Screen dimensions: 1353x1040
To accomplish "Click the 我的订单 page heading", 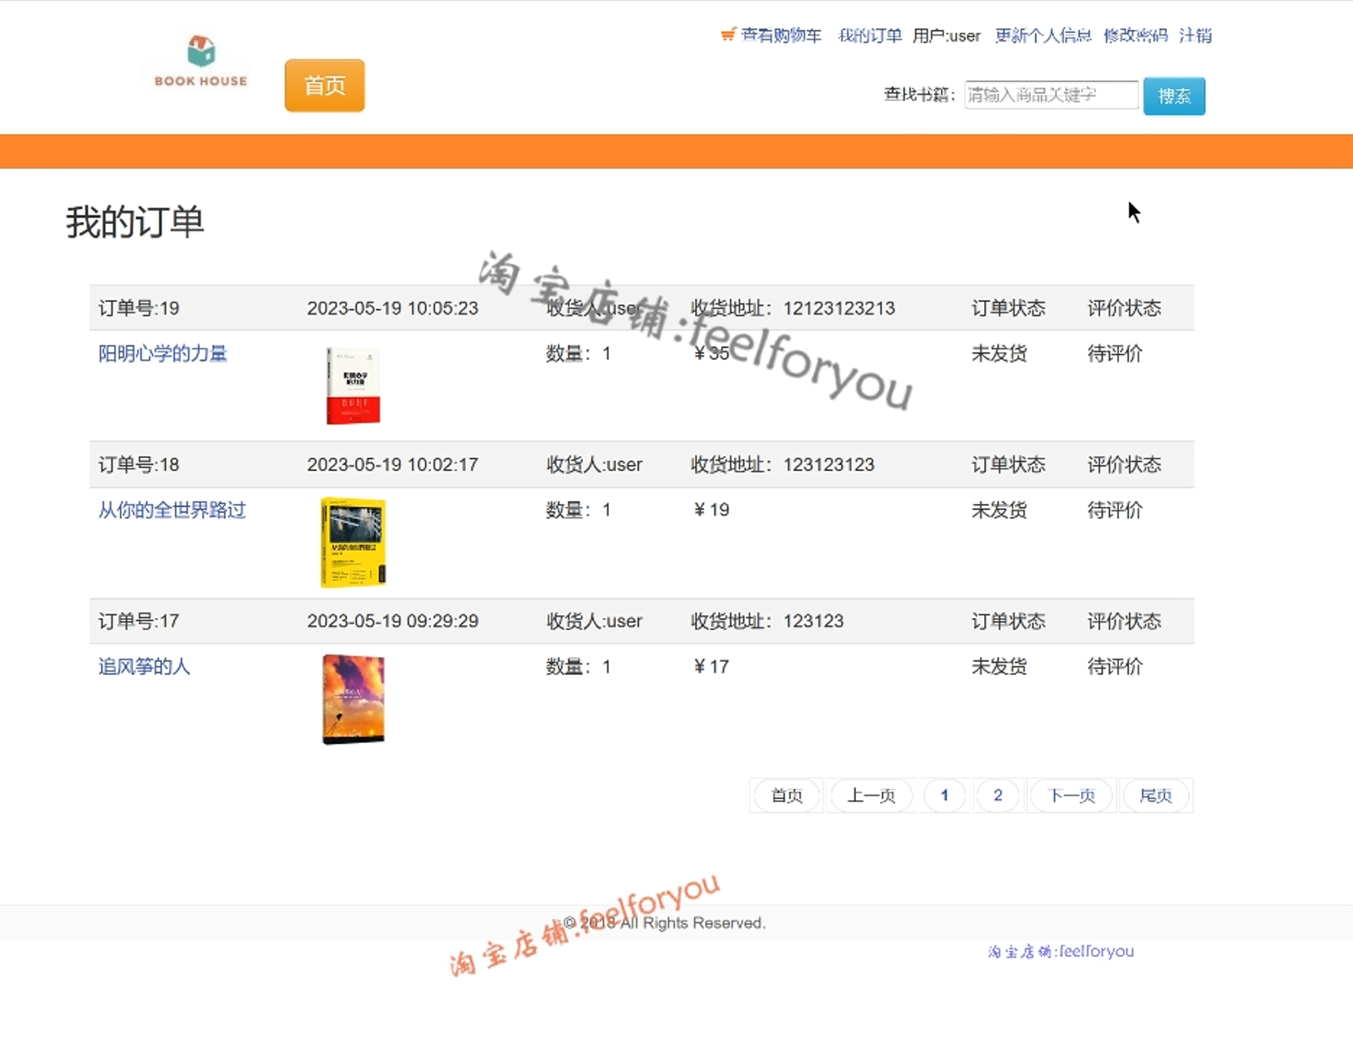I will point(135,222).
